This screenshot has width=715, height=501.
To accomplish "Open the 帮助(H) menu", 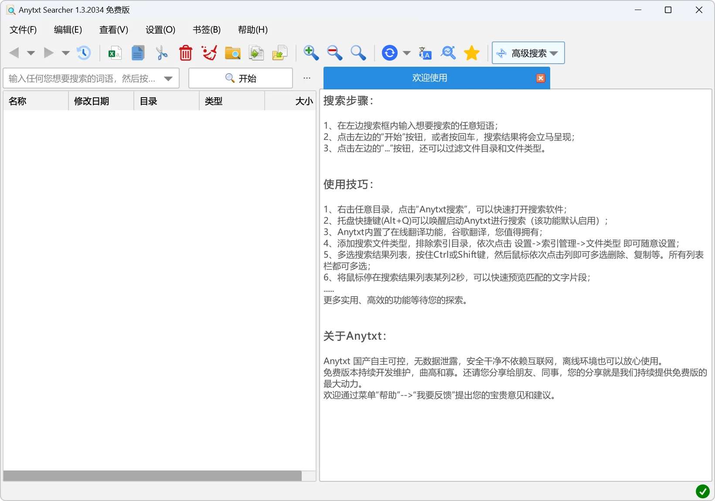I will click(x=253, y=30).
